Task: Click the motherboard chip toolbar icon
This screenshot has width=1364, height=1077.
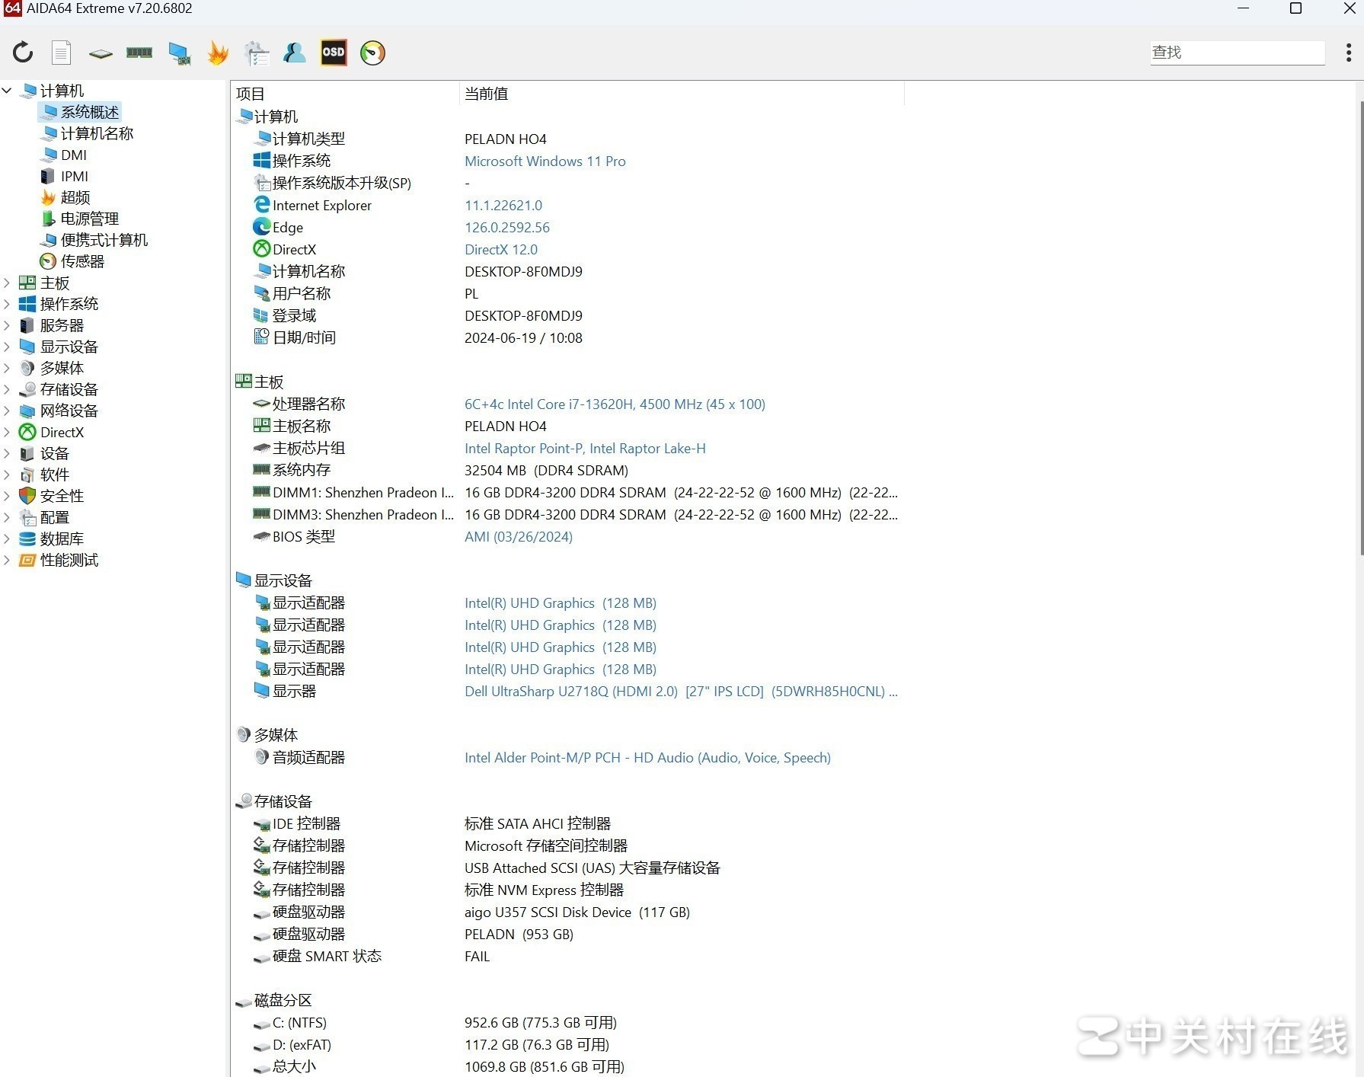Action: pyautogui.click(x=101, y=53)
